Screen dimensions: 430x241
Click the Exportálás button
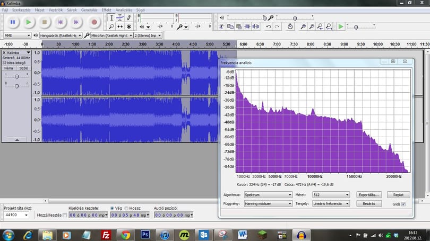point(369,195)
